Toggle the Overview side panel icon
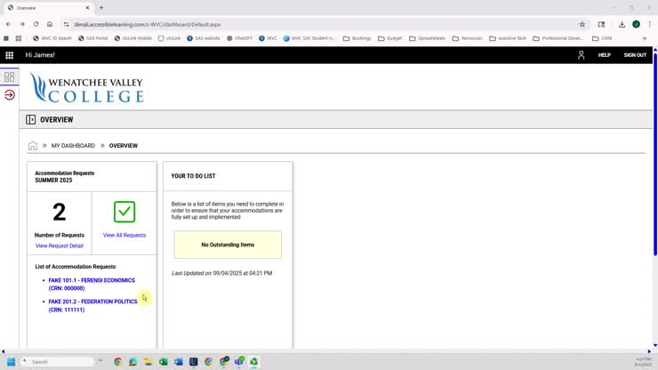This screenshot has height=370, width=658. pos(30,120)
